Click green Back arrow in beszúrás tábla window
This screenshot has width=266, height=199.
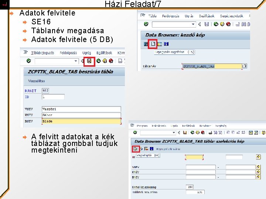tap(99, 61)
